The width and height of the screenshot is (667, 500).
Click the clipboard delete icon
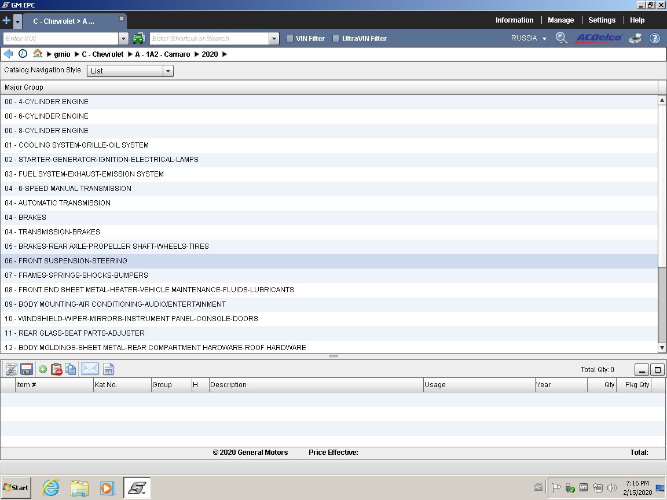pos(56,369)
